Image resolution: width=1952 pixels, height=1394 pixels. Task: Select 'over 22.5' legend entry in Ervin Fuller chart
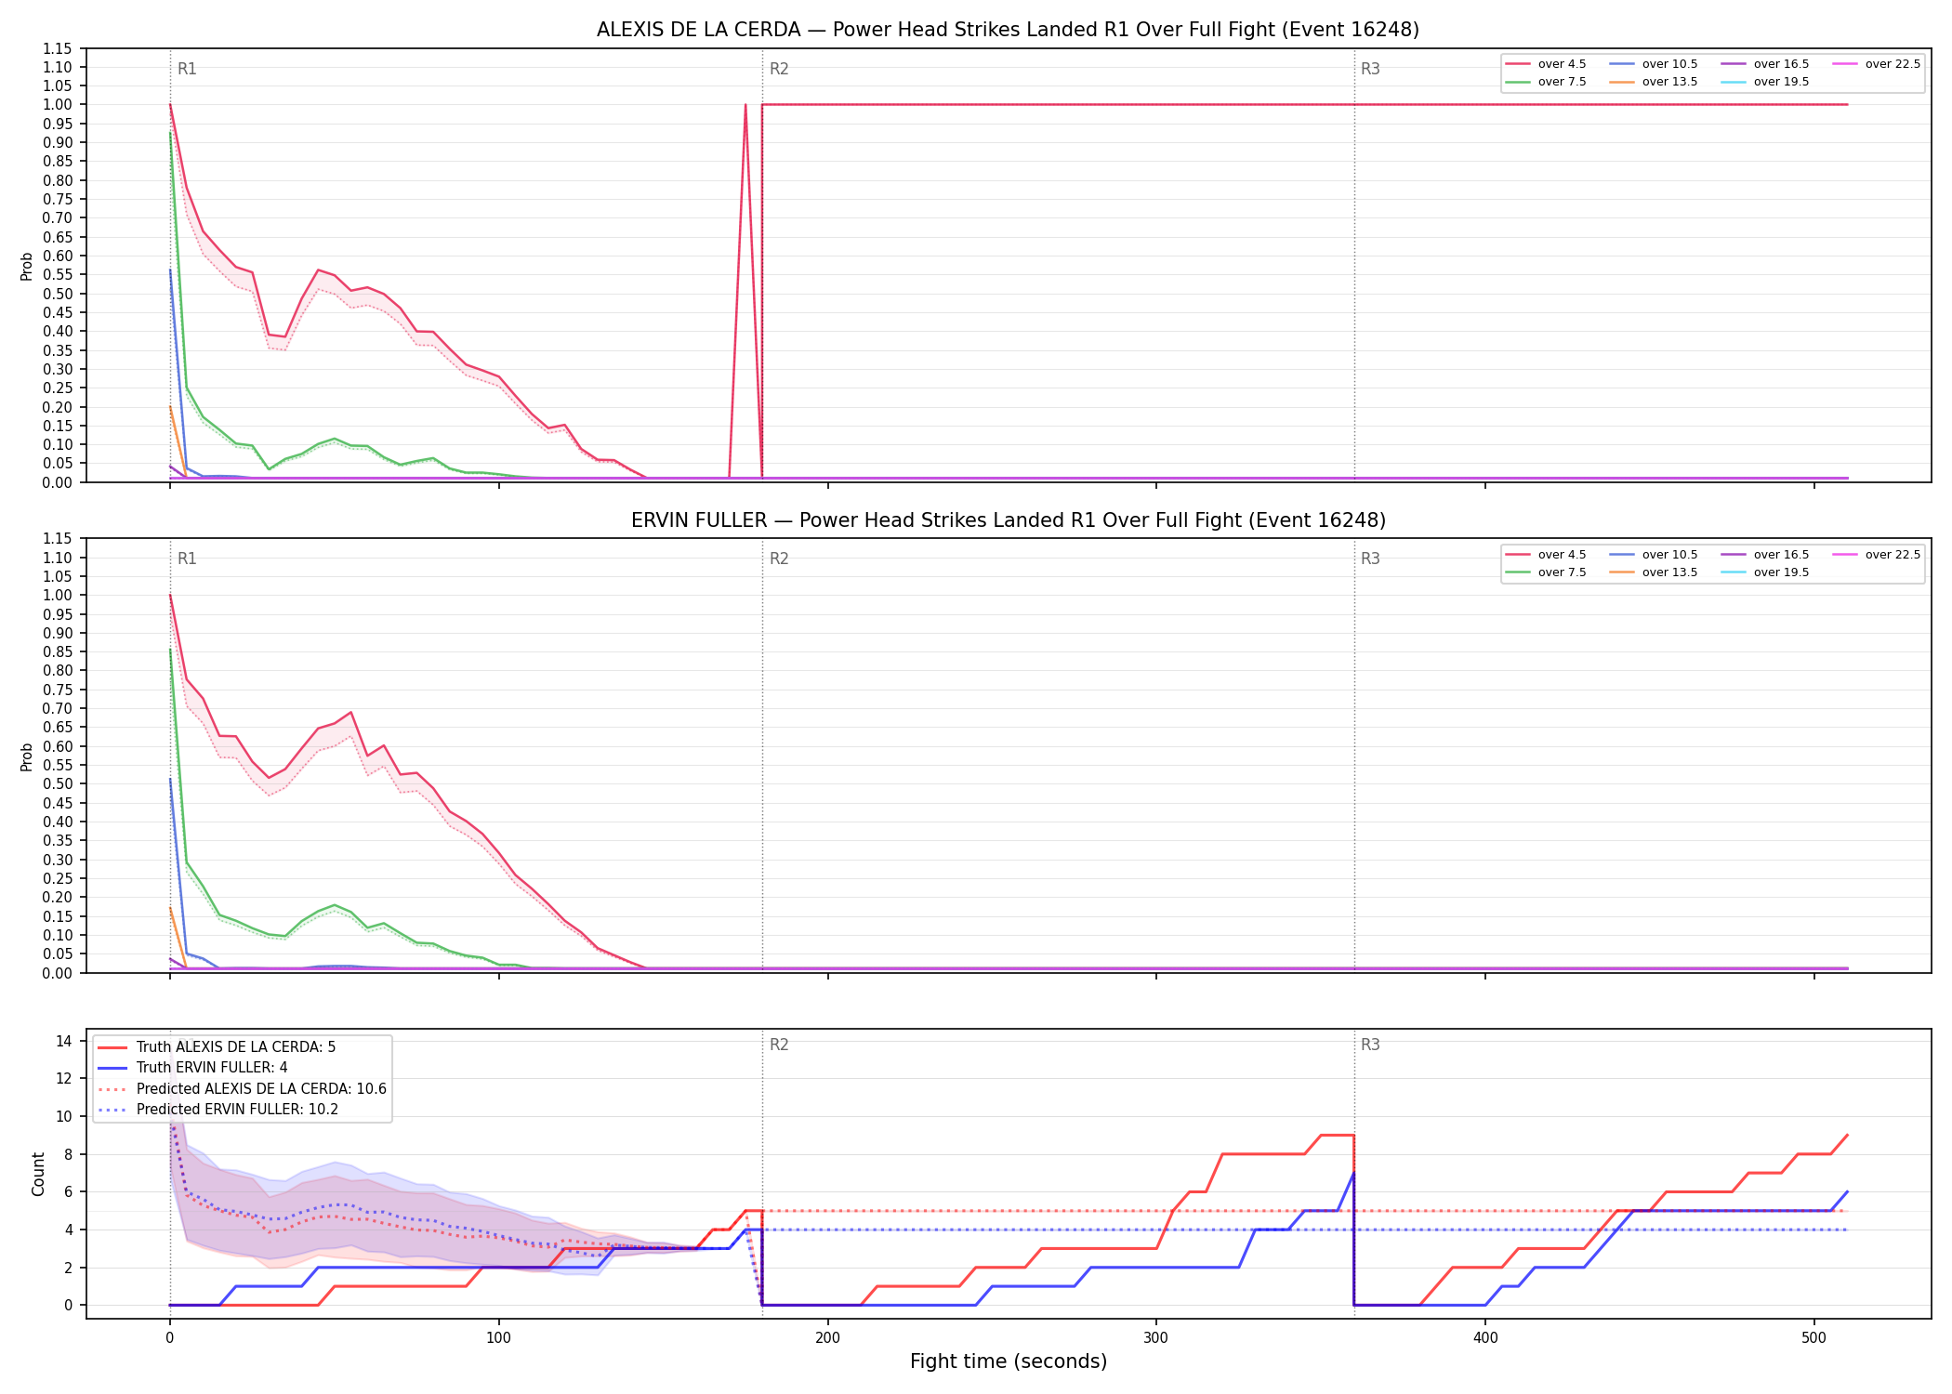pyautogui.click(x=1877, y=555)
